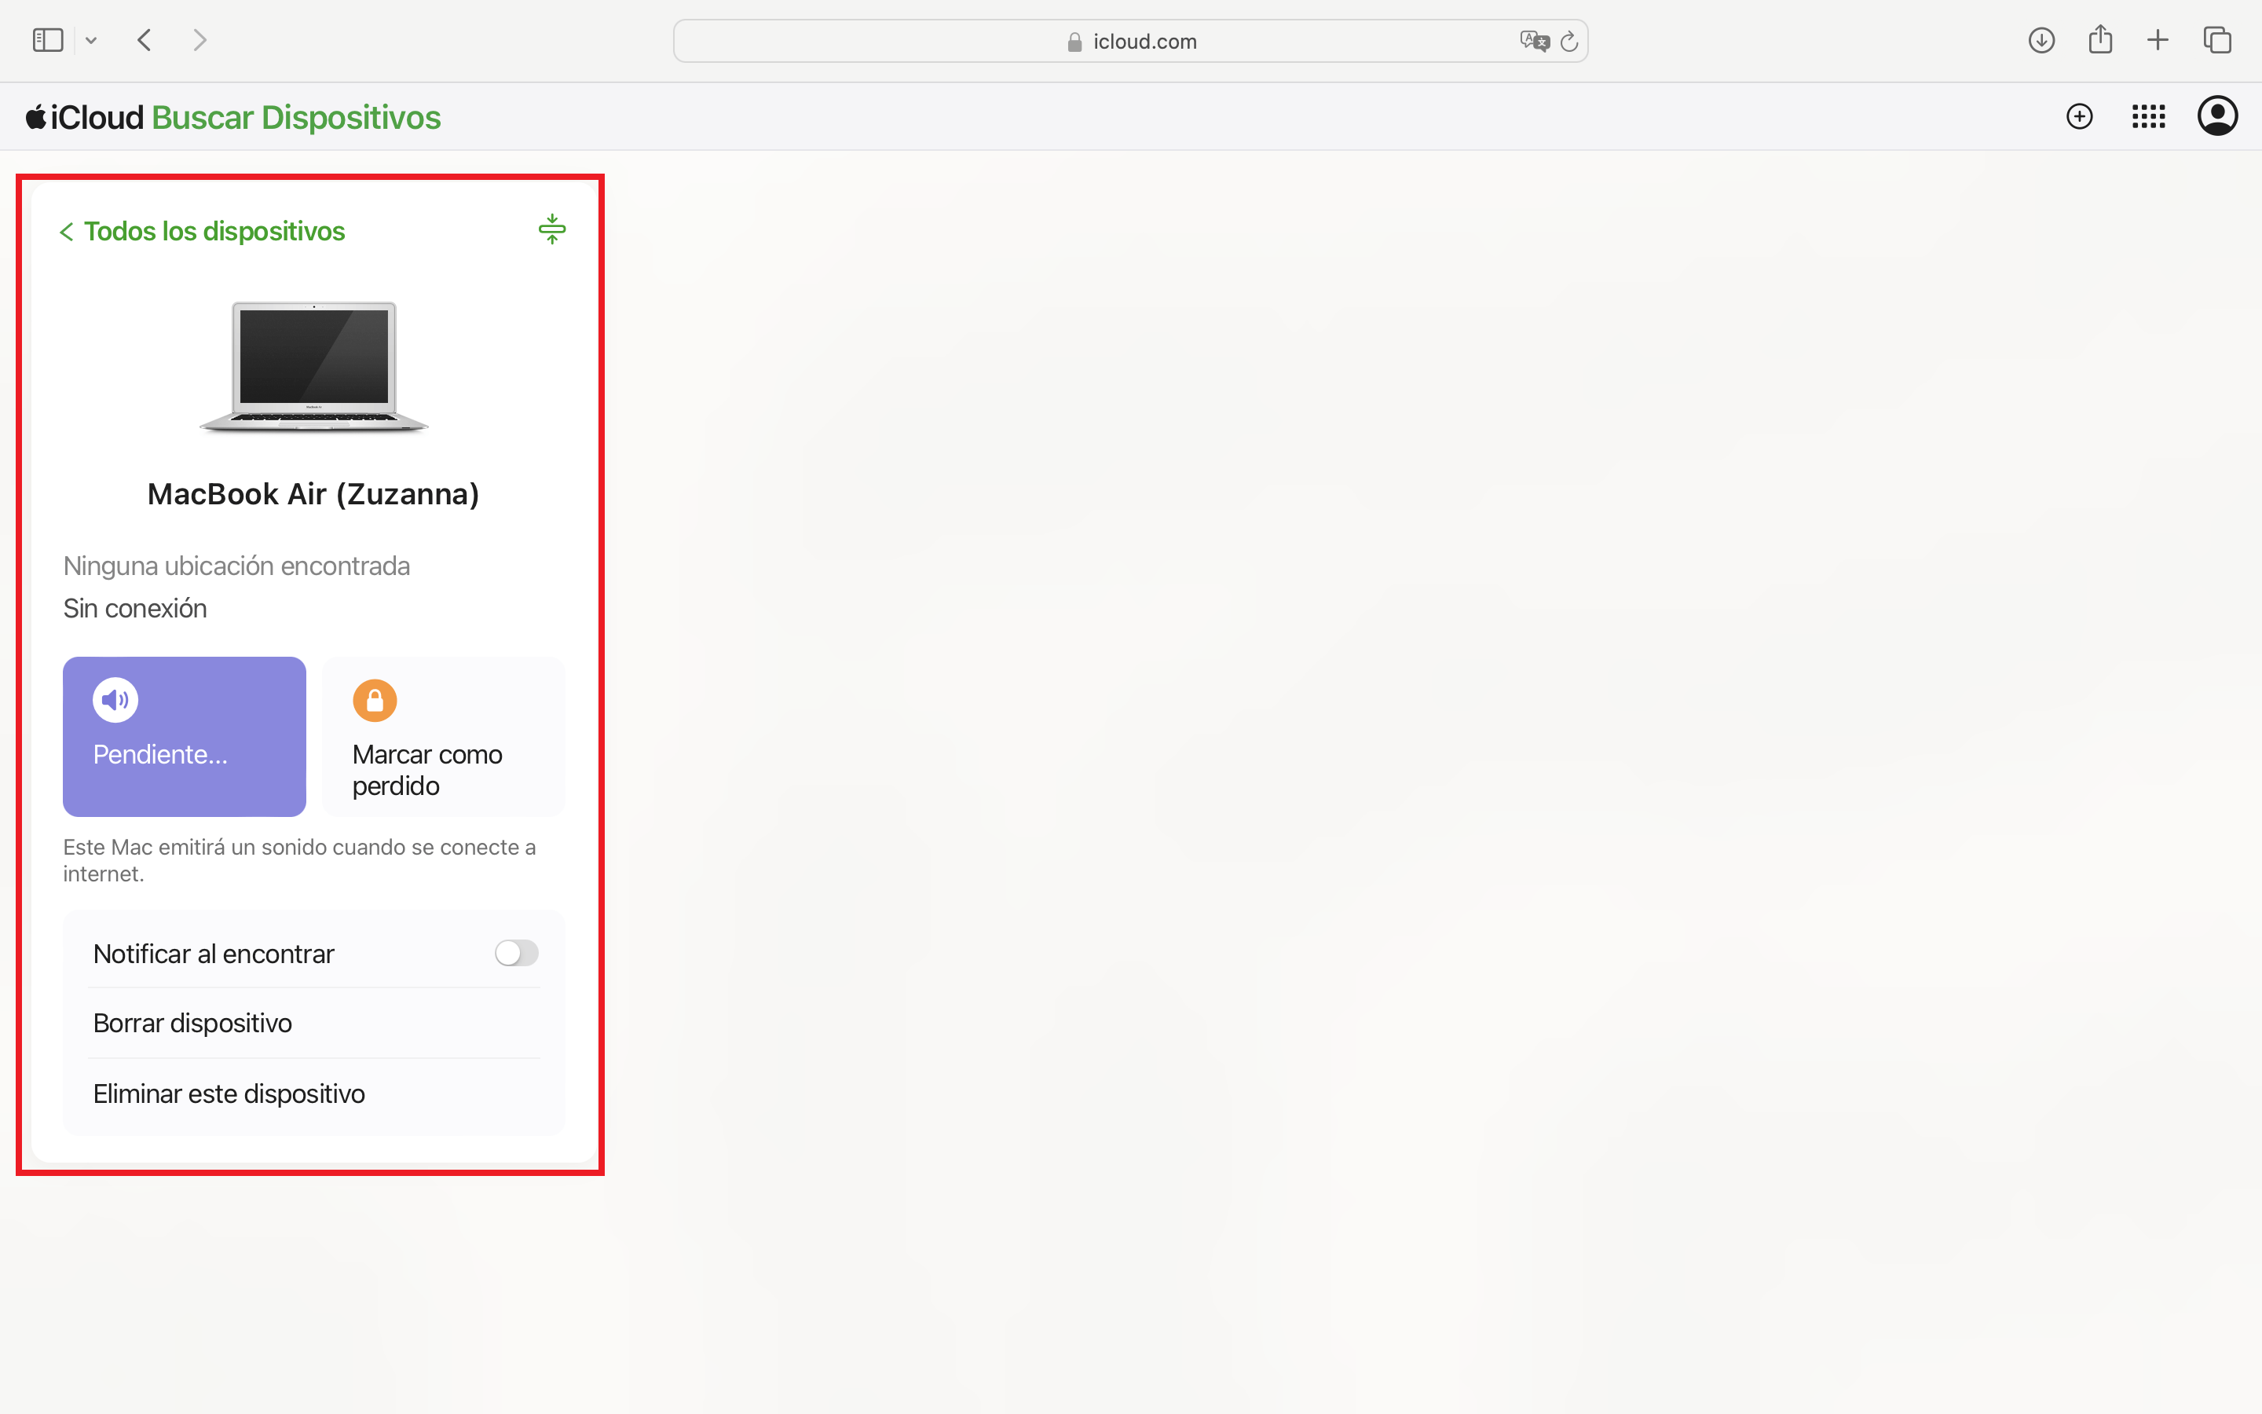Screen dimensions: 2262x1414
Task: Click the lock icon in the address bar
Action: pos(1075,41)
